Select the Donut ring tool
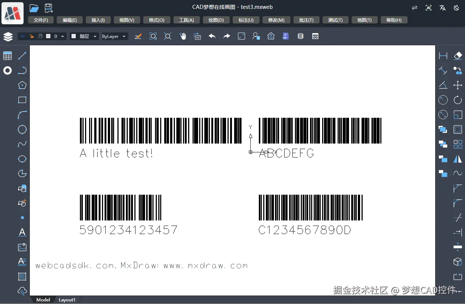 [8, 71]
